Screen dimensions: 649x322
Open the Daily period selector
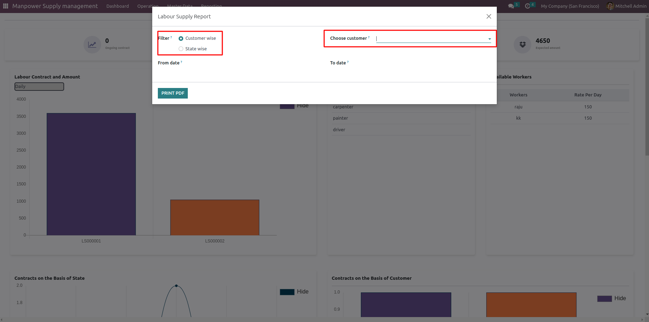[x=39, y=87]
